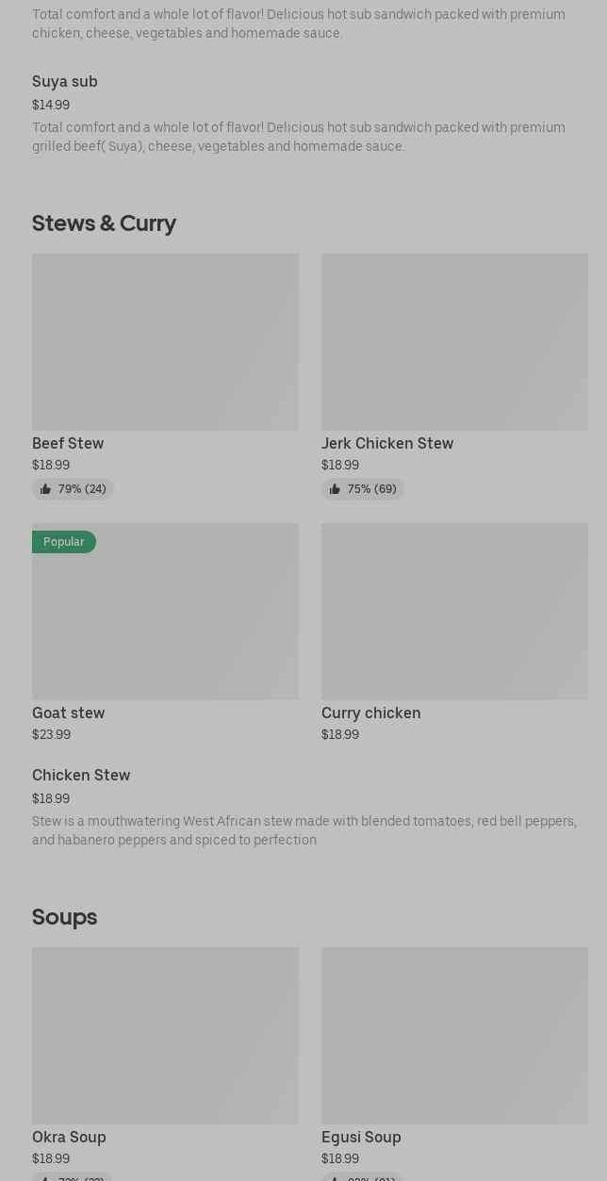Click the Beef Stew 79% rating badge

[x=74, y=489]
